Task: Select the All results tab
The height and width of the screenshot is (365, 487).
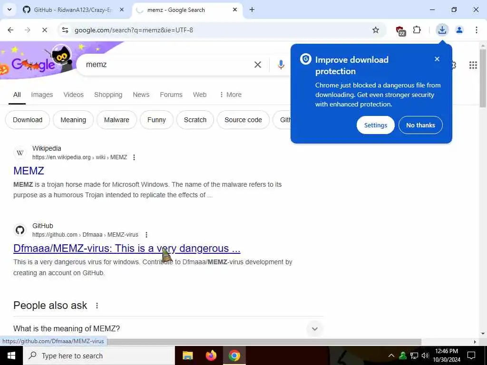Action: [x=17, y=95]
